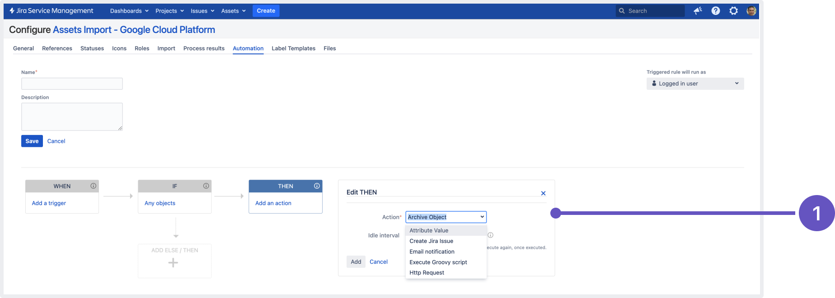Click the info icon on WHEN block
835x298 pixels.
tap(94, 186)
